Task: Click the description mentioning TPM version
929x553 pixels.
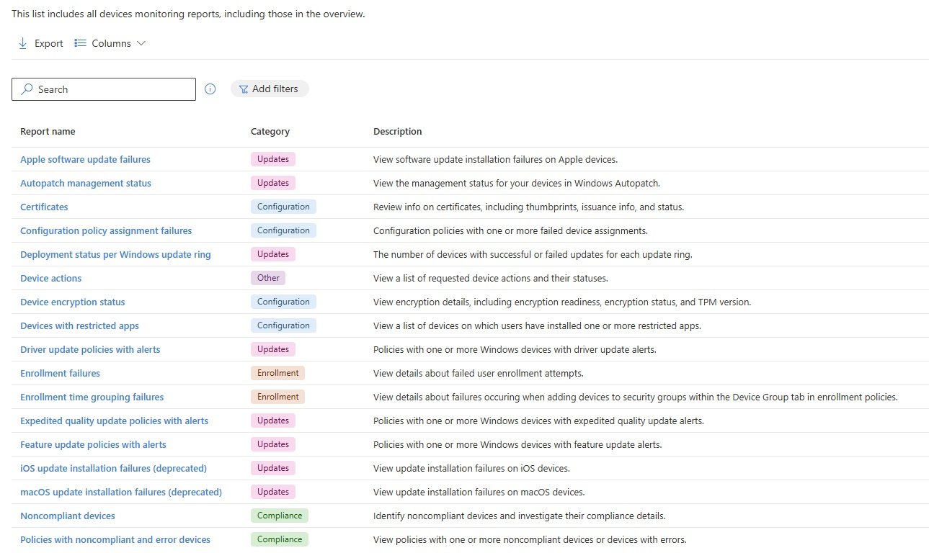Action: 562,302
